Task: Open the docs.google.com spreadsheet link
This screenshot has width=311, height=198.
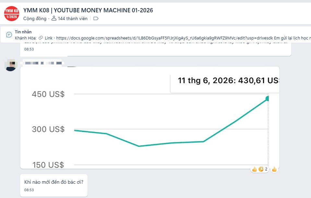Action: coord(165,38)
